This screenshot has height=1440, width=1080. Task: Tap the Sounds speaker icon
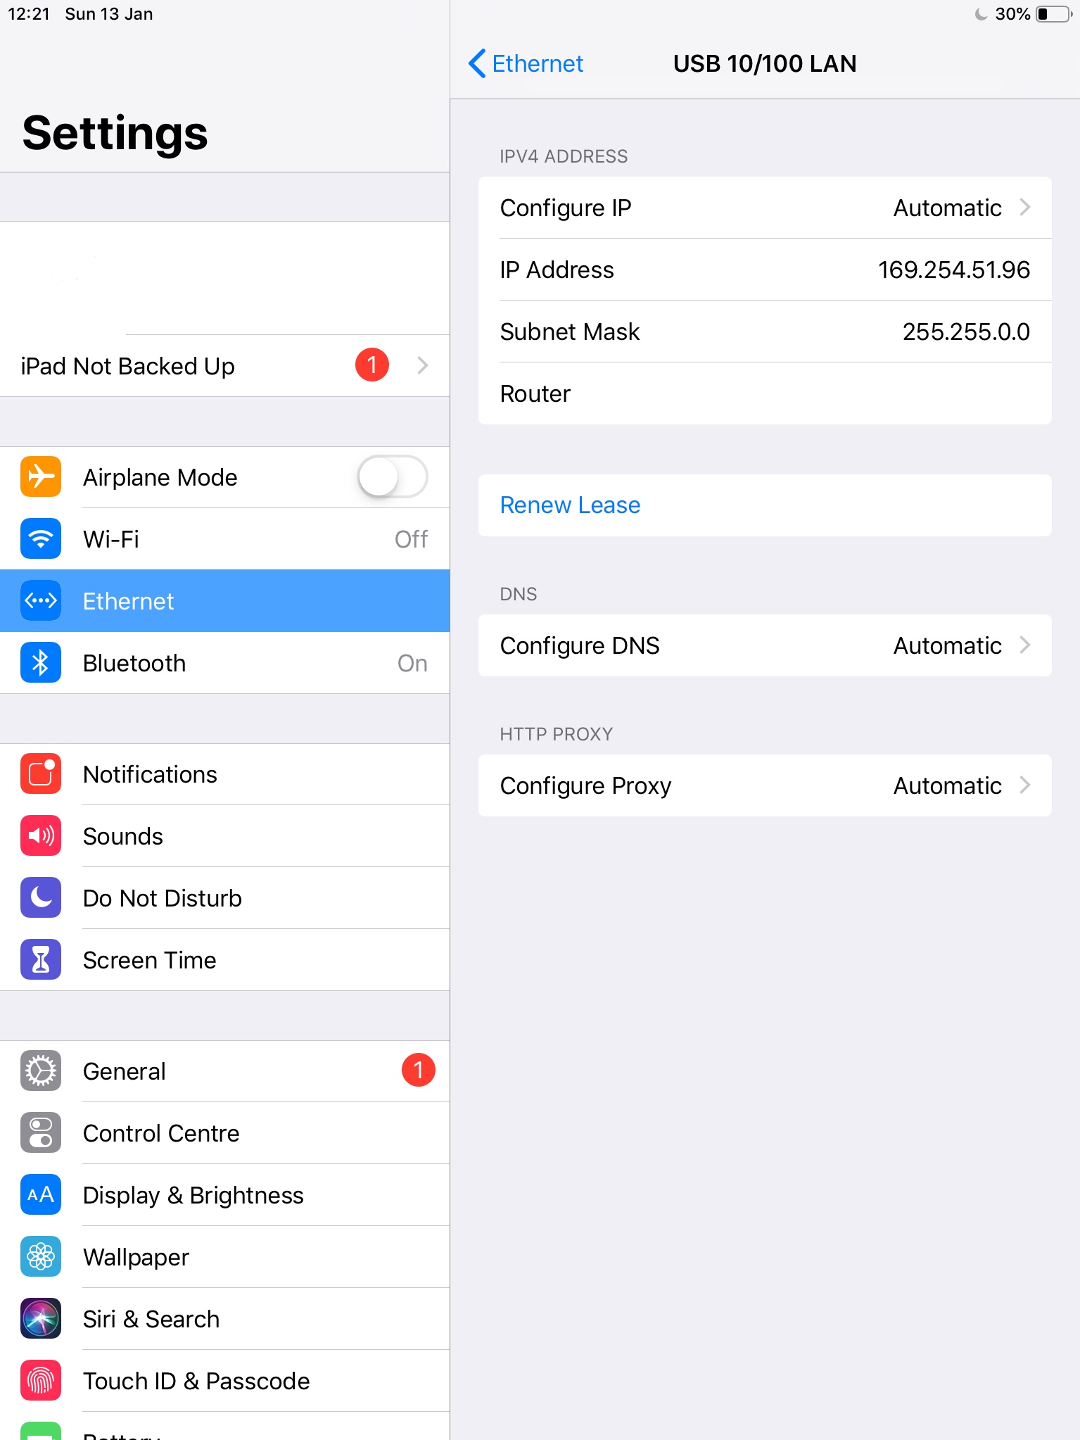pyautogui.click(x=41, y=835)
